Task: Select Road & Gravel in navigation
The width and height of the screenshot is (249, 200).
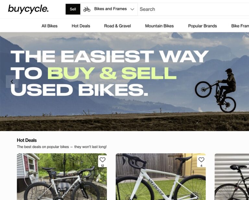Action: [x=117, y=26]
